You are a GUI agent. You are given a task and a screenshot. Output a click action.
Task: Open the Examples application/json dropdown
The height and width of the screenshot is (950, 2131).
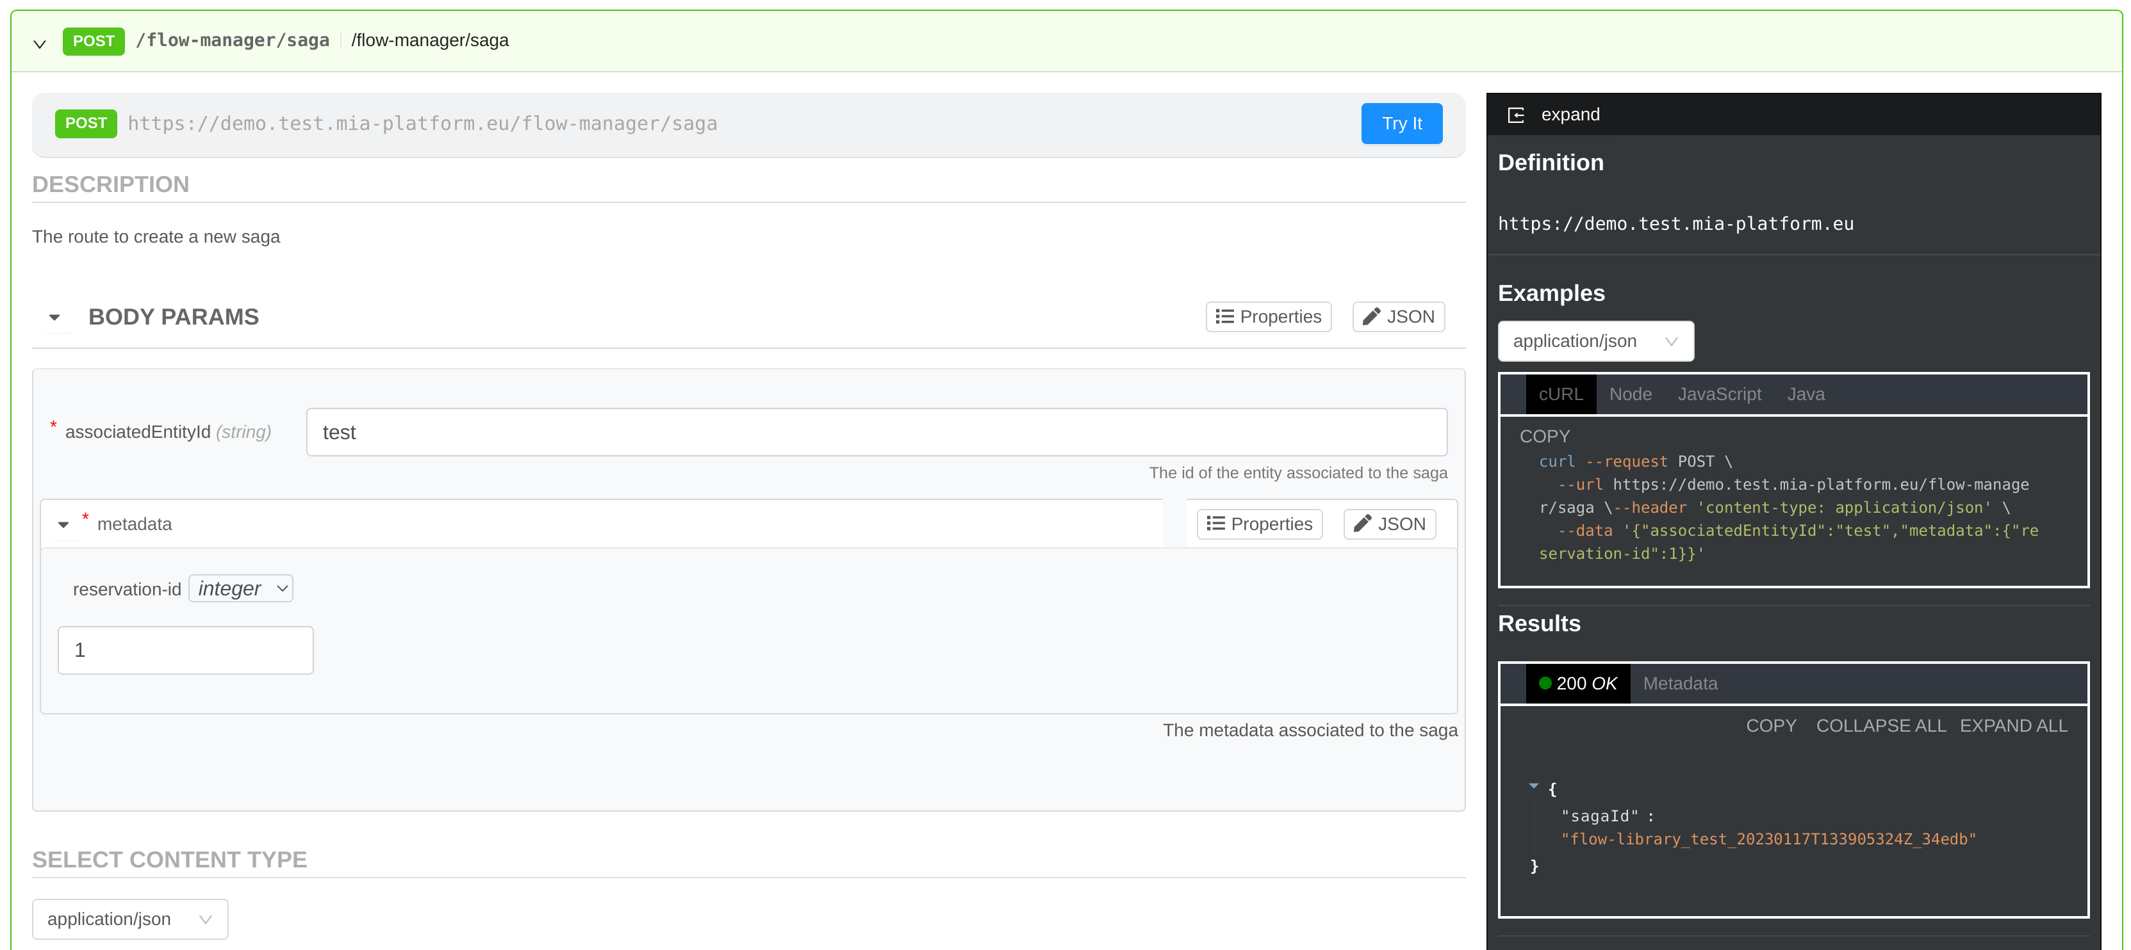click(x=1595, y=341)
